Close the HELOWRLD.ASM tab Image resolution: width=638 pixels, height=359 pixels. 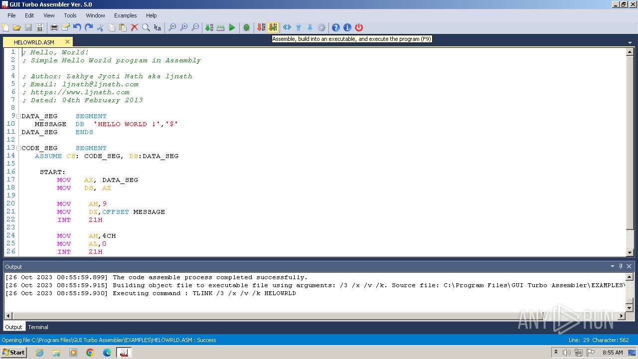[x=67, y=42]
